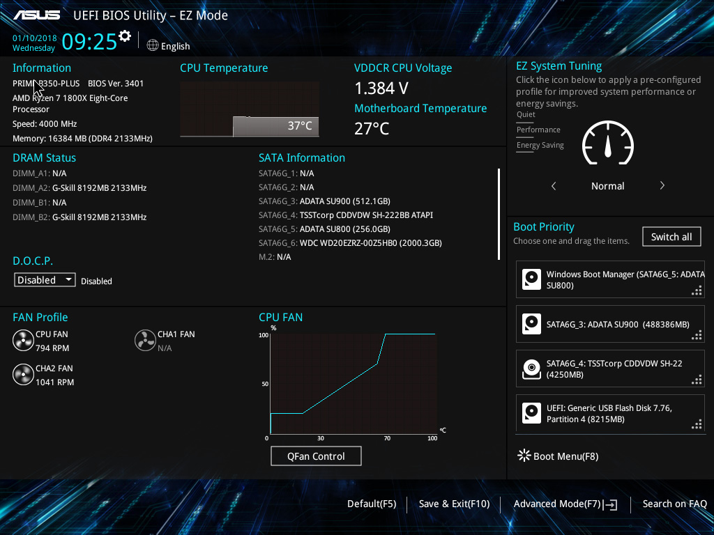Click the 794 RPM CPU fan reading

[x=52, y=348]
